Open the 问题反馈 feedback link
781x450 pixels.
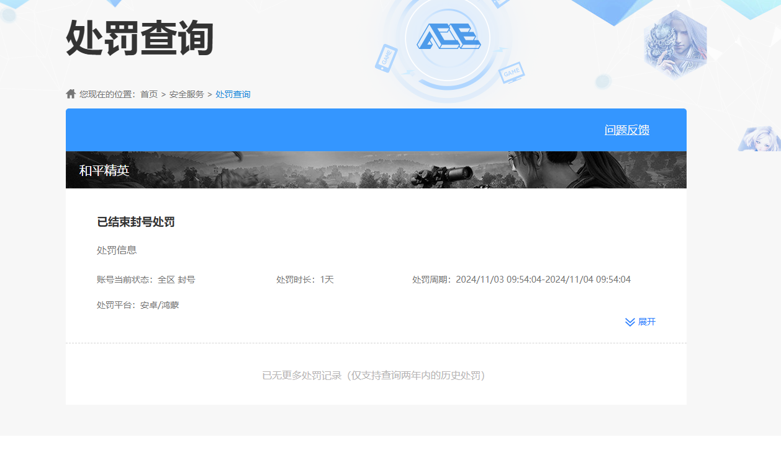(628, 130)
